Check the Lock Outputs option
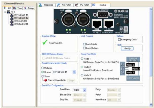The width and height of the screenshot is (154, 108). pos(84,48)
